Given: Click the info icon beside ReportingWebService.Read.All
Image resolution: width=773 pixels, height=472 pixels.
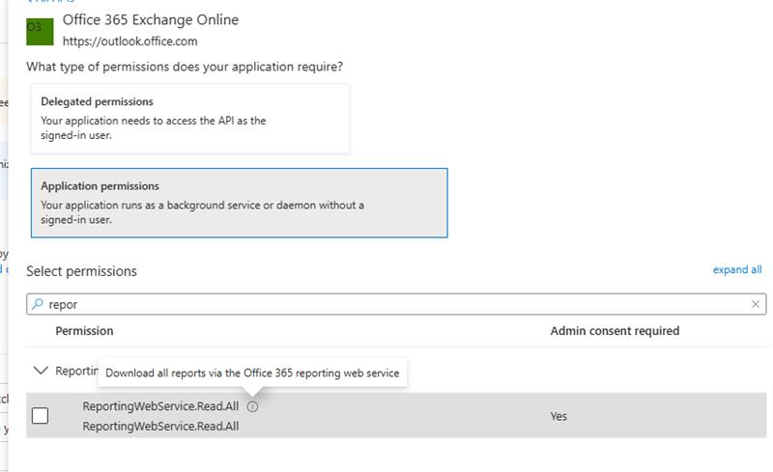Looking at the screenshot, I should coord(252,406).
